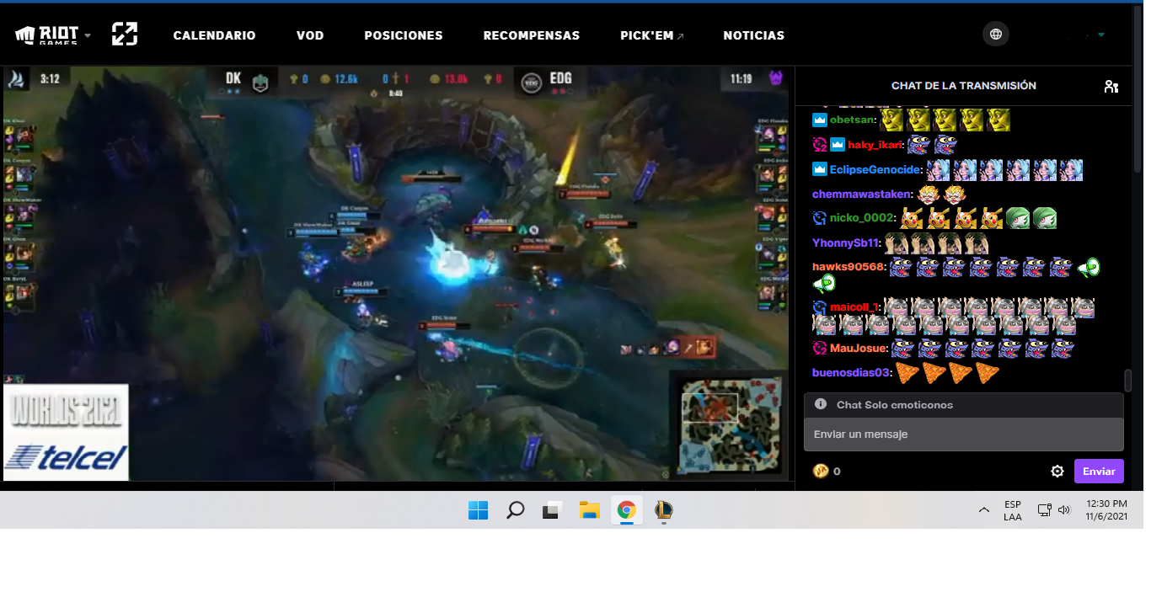The height and width of the screenshot is (613, 1151).
Task: Select POSICIONES in the navigation bar
Action: pos(404,35)
